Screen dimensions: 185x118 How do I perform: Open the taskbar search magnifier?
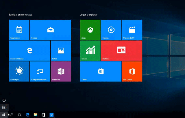pos(12,115)
